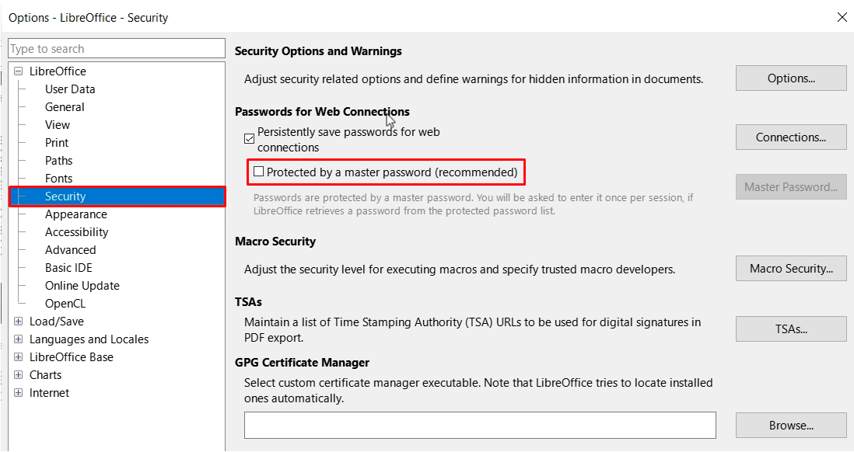Open the Online Update page
This screenshot has width=854, height=452.
82,286
